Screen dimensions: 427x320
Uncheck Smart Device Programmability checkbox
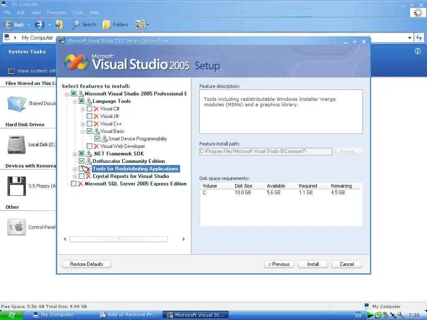[97, 139]
